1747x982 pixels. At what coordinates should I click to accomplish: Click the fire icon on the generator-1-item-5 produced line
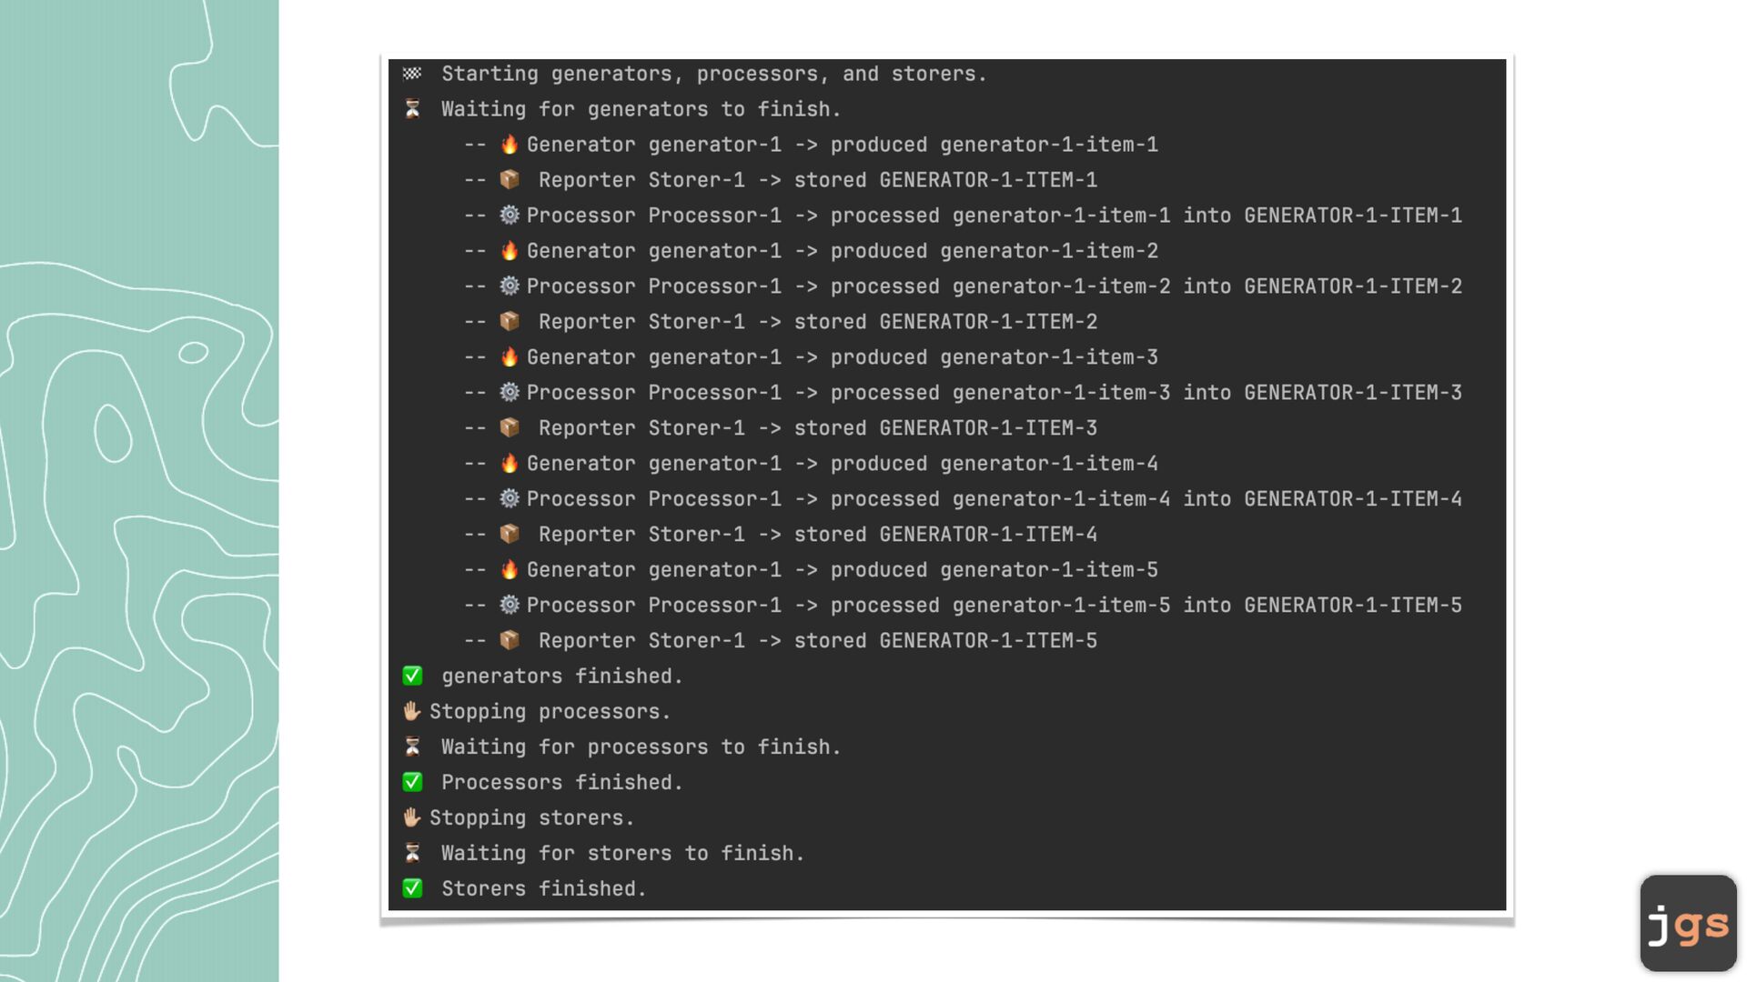[510, 569]
